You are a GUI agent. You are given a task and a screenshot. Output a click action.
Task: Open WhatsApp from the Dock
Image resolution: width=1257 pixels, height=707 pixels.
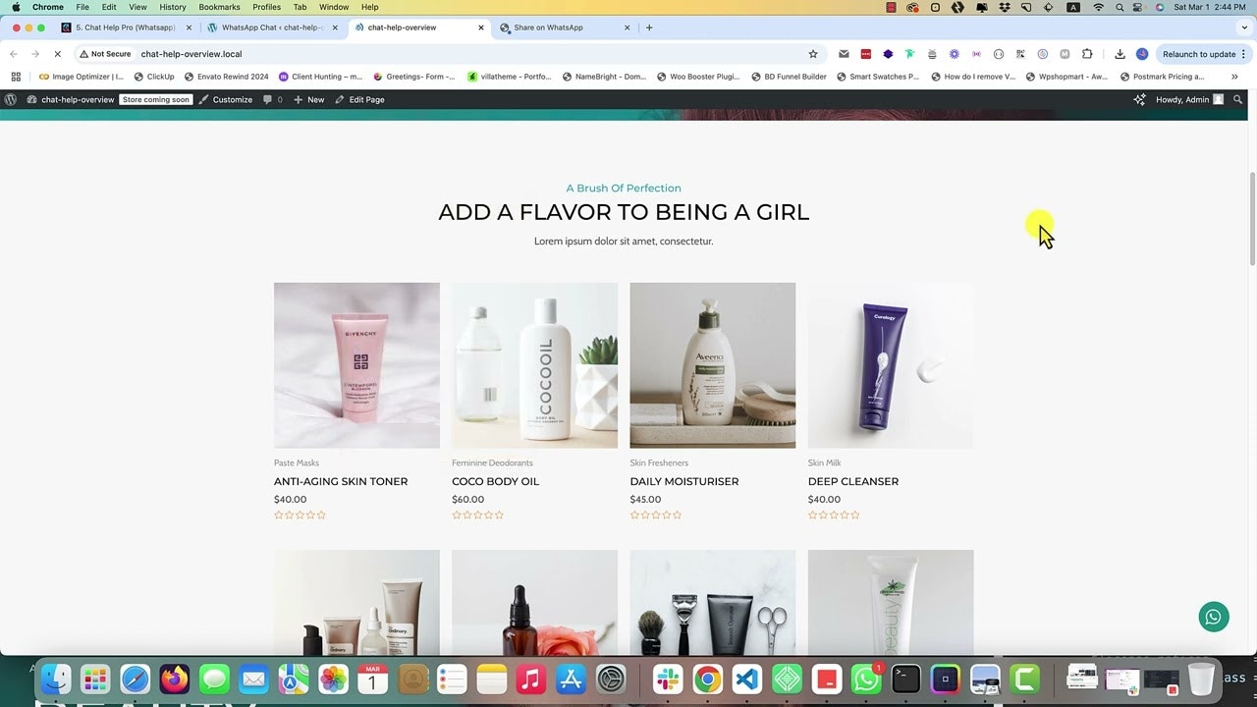click(x=866, y=679)
